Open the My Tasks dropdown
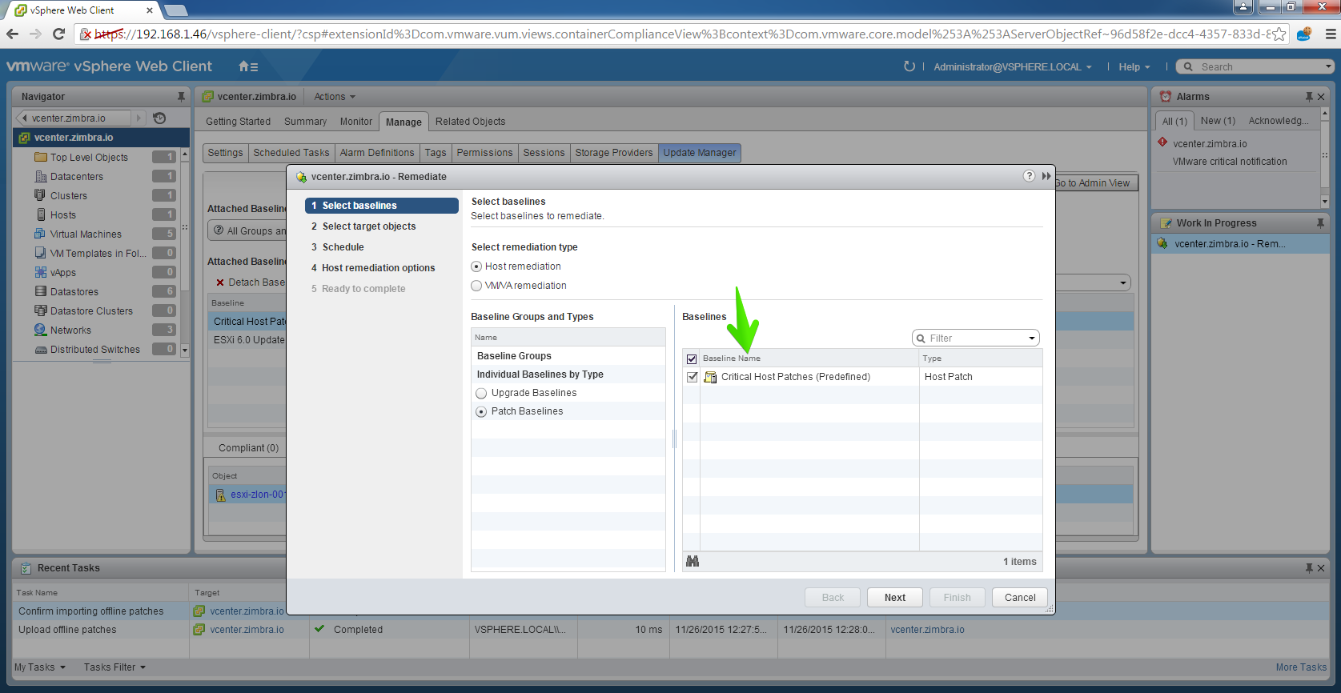The image size is (1341, 693). tap(40, 667)
